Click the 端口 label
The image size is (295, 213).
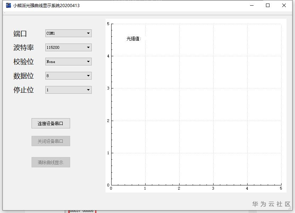coord(20,34)
